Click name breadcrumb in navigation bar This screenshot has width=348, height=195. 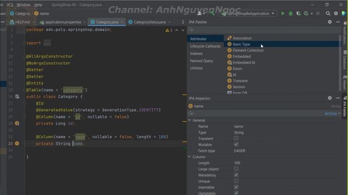[x=42, y=14]
